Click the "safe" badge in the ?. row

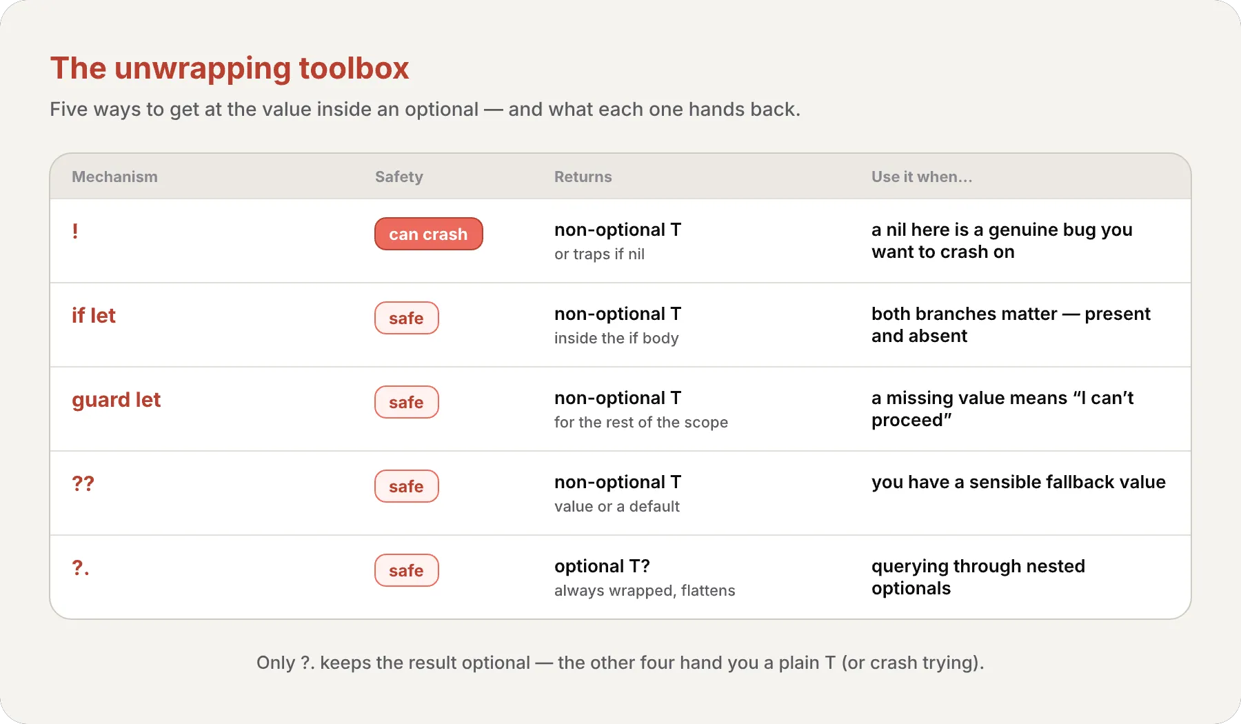(406, 570)
